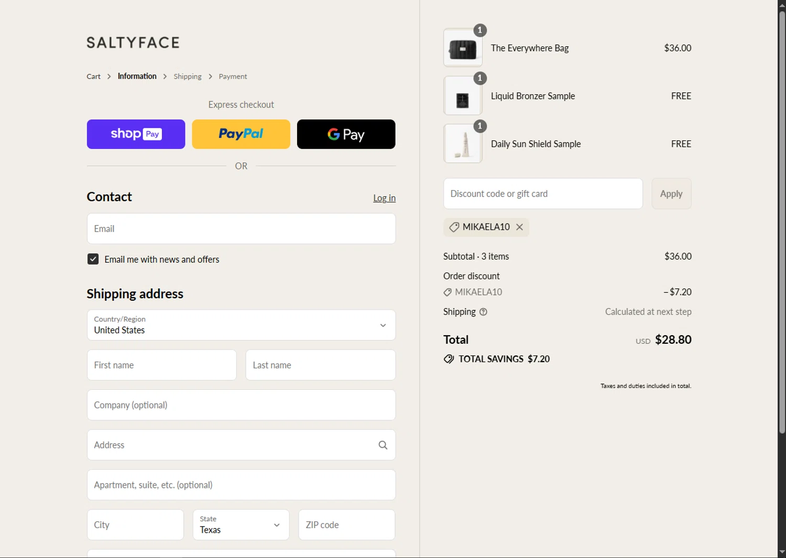Click the TOTAL SAVINGS $7.20 text

504,359
